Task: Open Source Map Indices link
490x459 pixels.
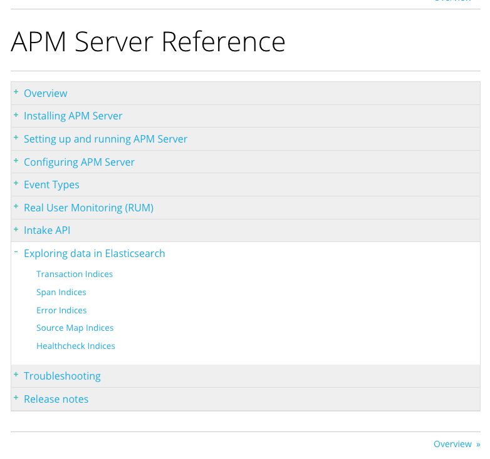Action: (75, 328)
